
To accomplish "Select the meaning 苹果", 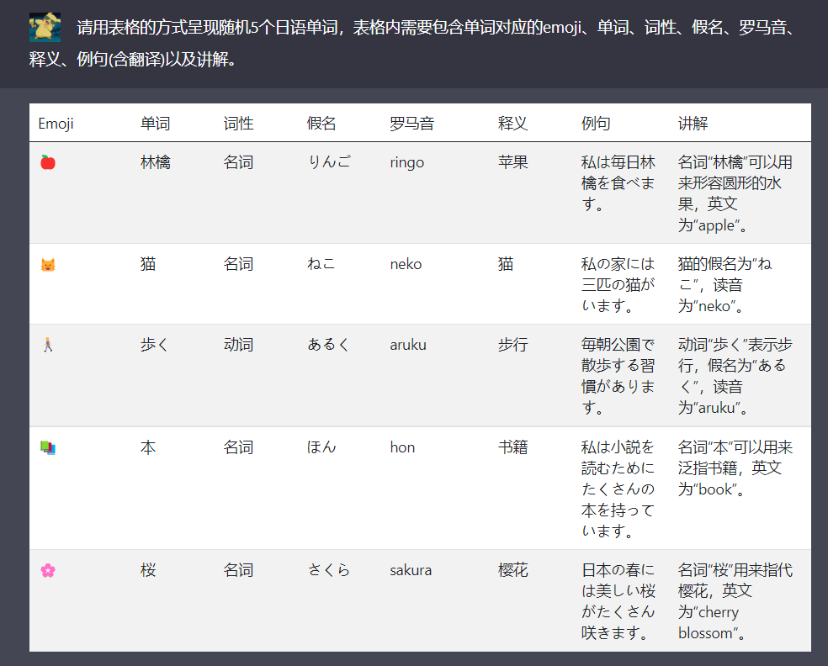I will pyautogui.click(x=512, y=162).
